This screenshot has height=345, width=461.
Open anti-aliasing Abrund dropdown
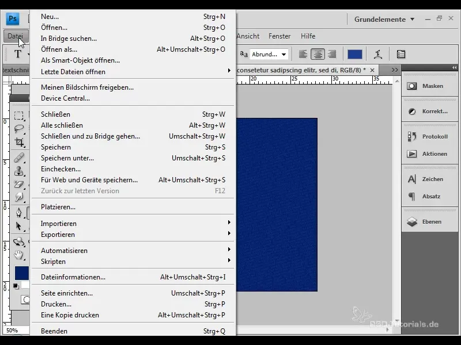click(269, 54)
